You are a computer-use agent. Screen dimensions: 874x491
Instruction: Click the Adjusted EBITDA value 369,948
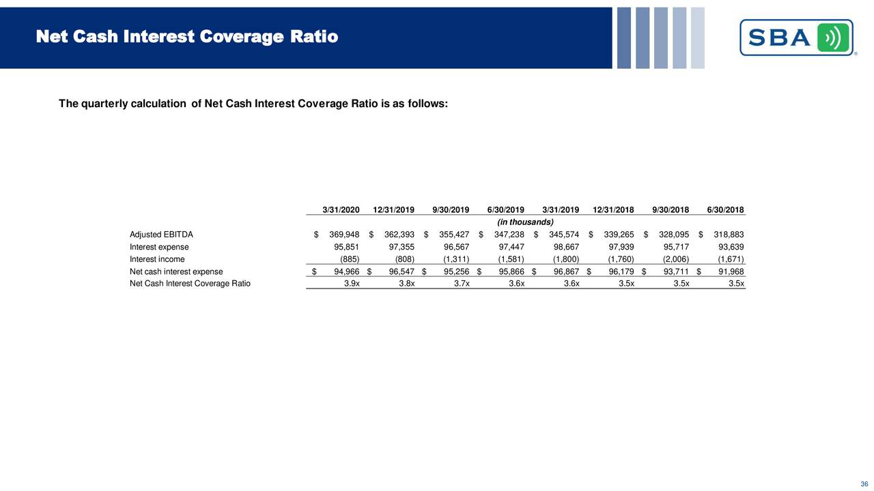pos(344,235)
